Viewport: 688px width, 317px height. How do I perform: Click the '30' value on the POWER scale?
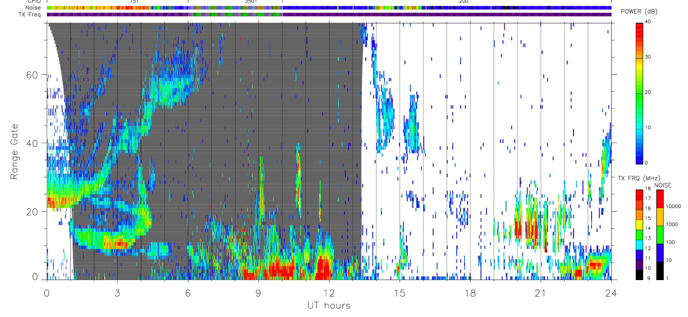648,57
